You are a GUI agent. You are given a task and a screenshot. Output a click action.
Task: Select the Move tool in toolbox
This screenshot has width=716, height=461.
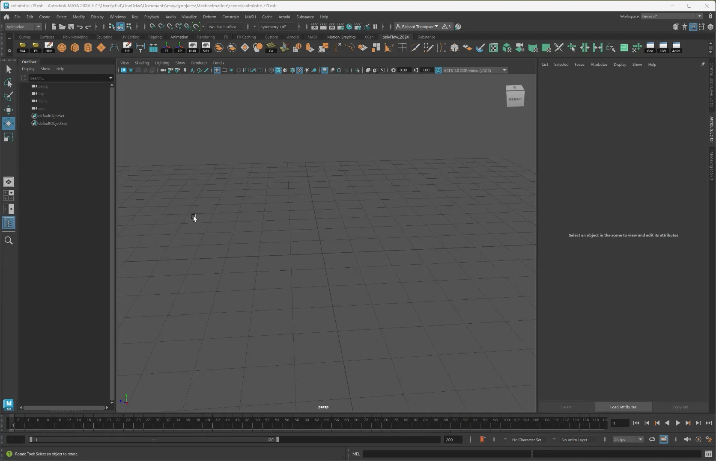pos(8,110)
